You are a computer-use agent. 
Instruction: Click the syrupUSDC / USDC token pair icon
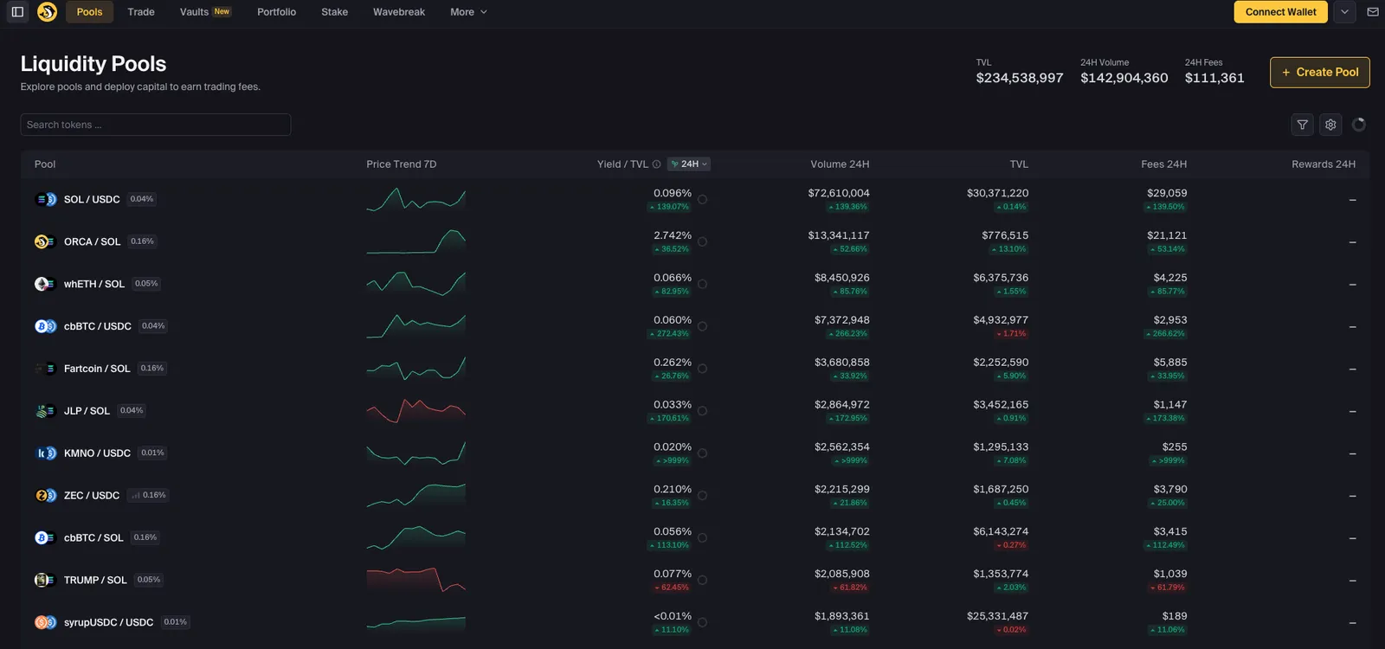46,622
